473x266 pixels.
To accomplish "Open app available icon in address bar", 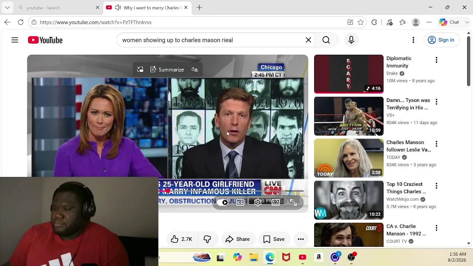I will click(350, 22).
